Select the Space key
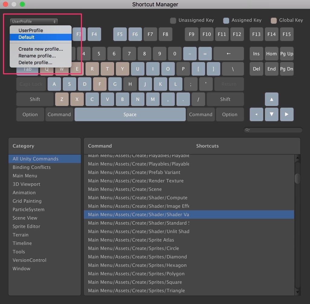Image resolution: width=310 pixels, height=304 pixels. [x=130, y=114]
